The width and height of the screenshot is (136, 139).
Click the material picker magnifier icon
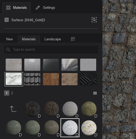pos(94,20)
